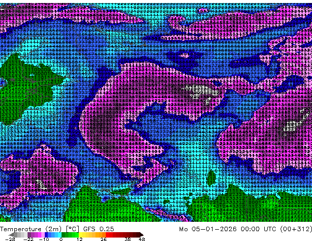Select the green segment of the color scale
Viewport: 312px width, 241px height.
tap(70, 235)
